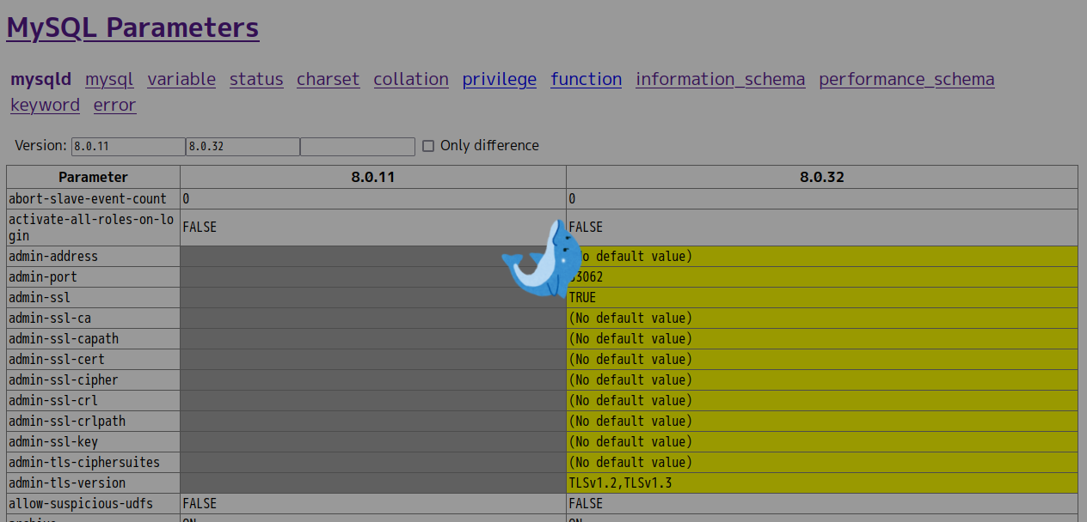Click the admin-ssl-key "(No default value)" cell

822,441
